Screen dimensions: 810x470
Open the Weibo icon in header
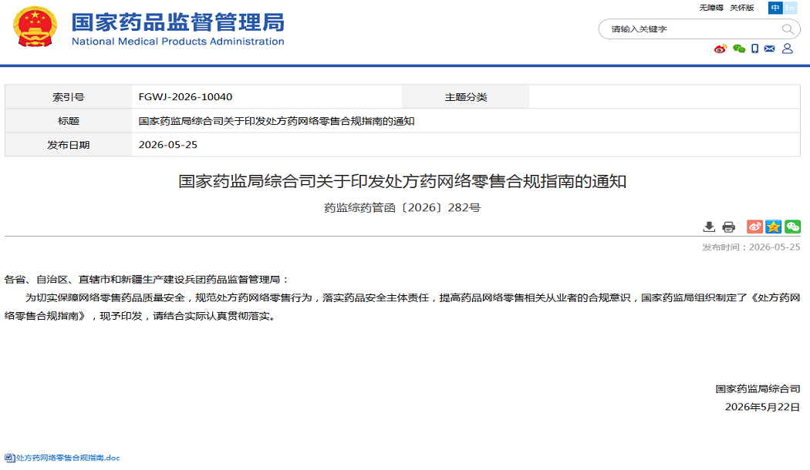[x=720, y=49]
